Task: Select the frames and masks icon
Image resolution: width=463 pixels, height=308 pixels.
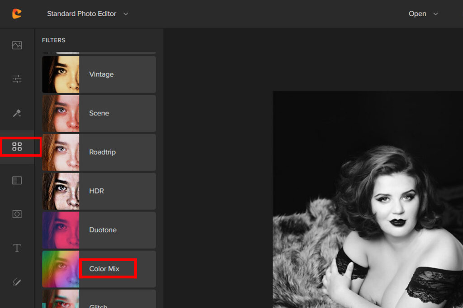Action: coord(17,214)
